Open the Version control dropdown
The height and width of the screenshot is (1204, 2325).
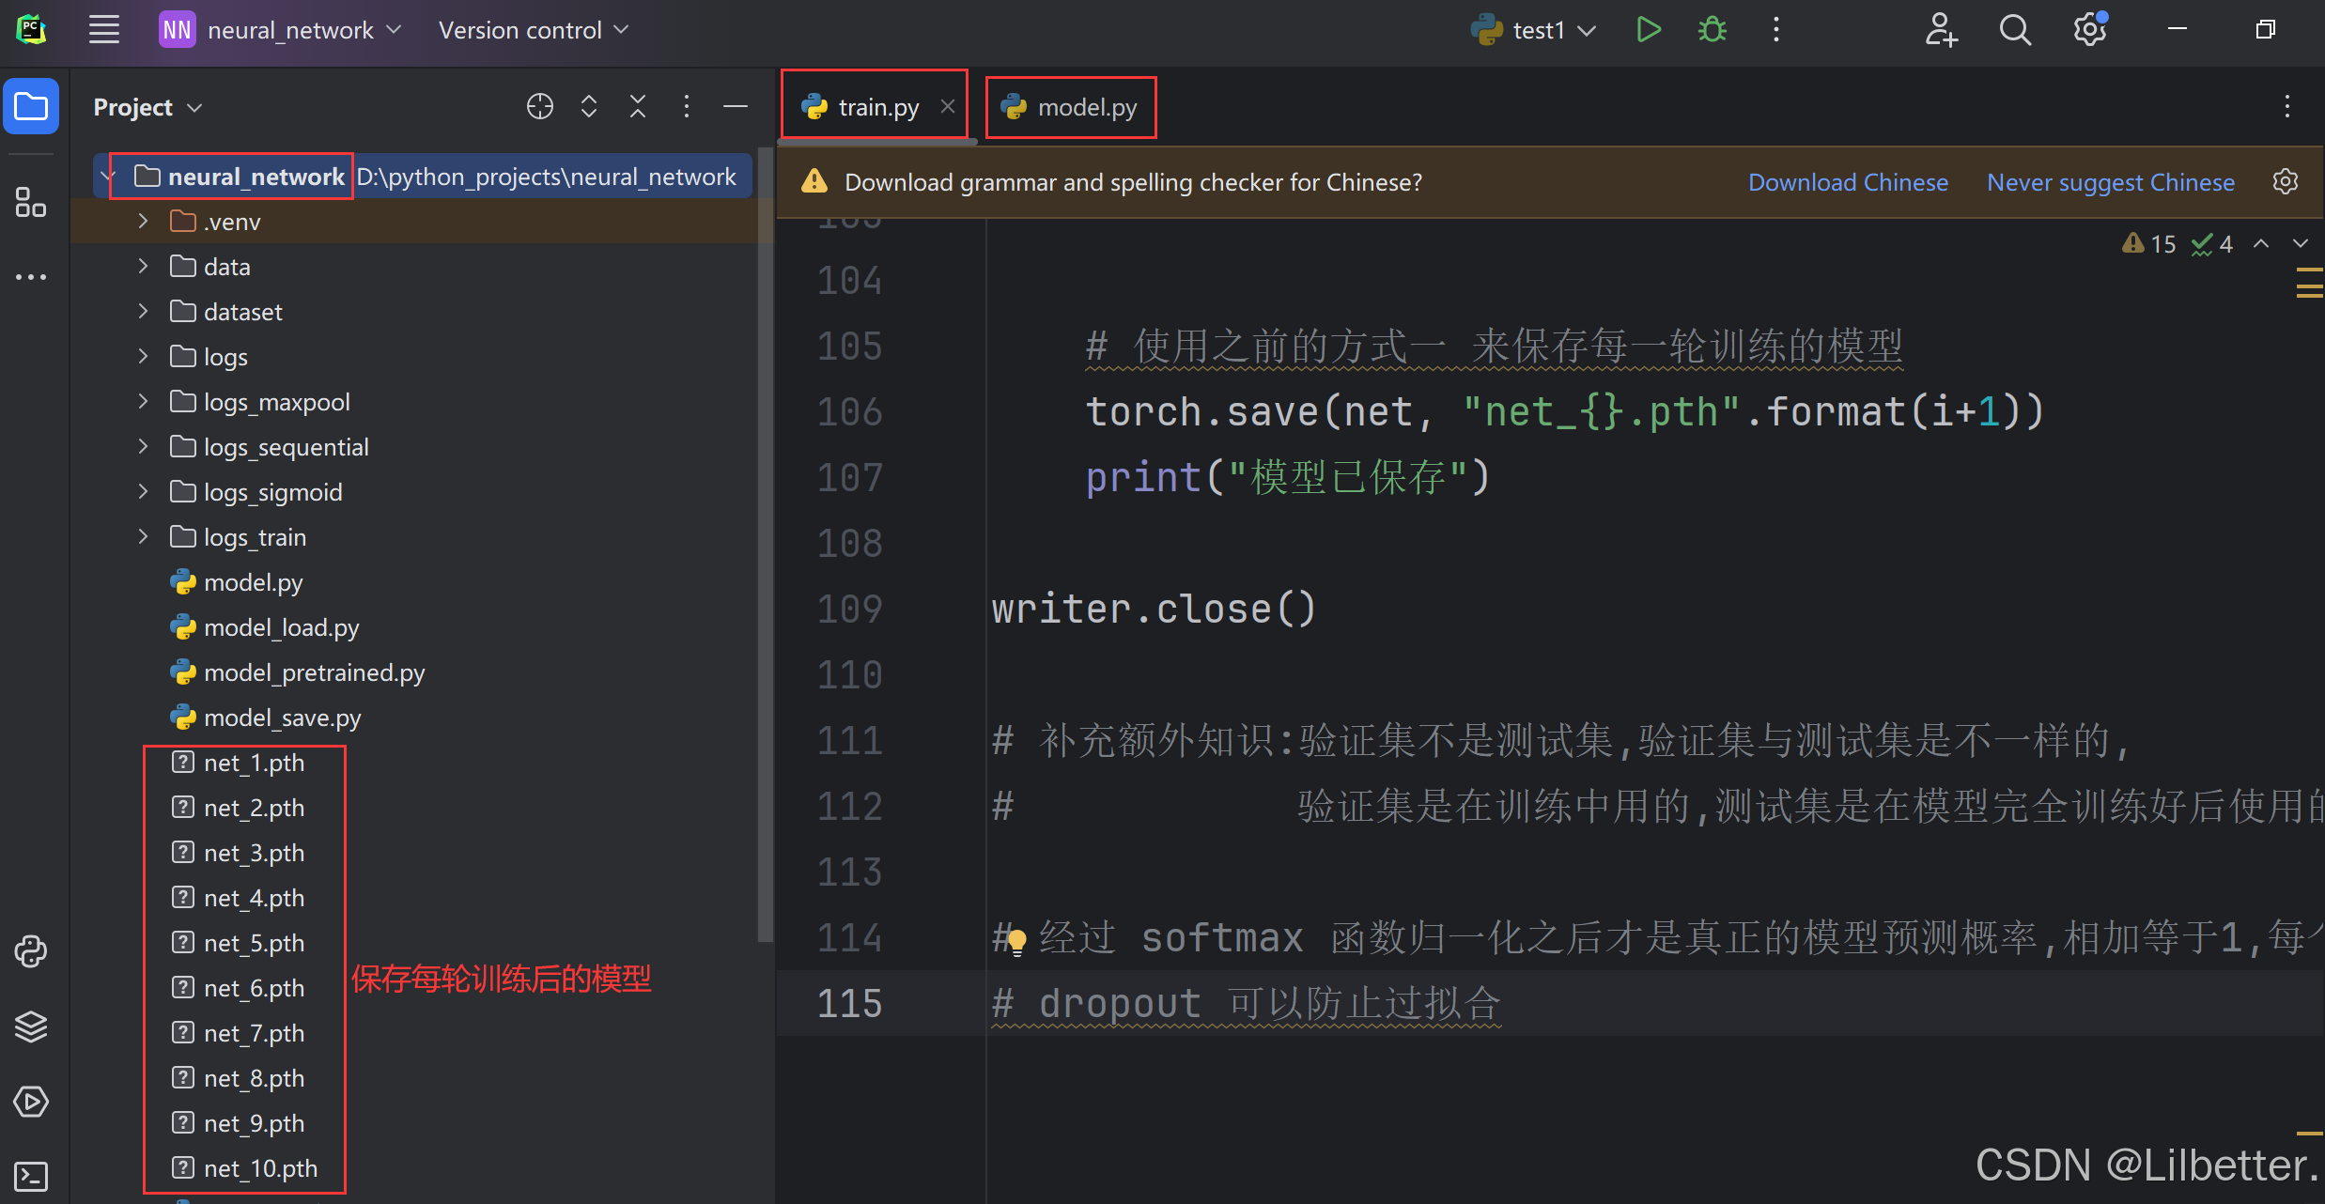click(533, 30)
